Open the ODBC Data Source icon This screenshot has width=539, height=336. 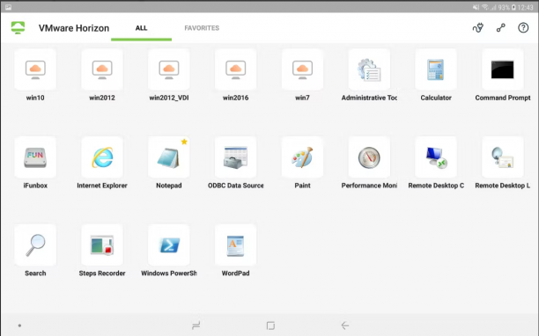[x=235, y=157]
